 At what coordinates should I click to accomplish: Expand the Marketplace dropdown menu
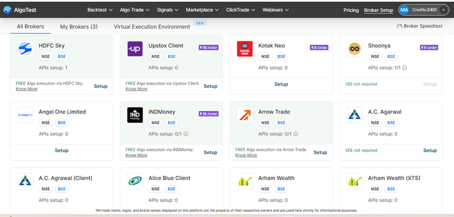pyautogui.click(x=203, y=10)
